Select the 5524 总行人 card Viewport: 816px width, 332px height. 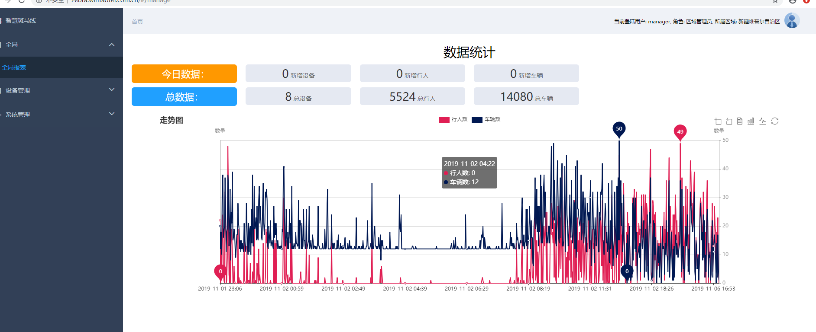pyautogui.click(x=412, y=96)
